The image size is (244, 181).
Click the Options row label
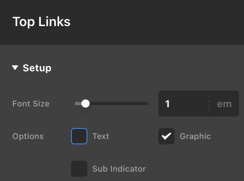[x=28, y=136]
